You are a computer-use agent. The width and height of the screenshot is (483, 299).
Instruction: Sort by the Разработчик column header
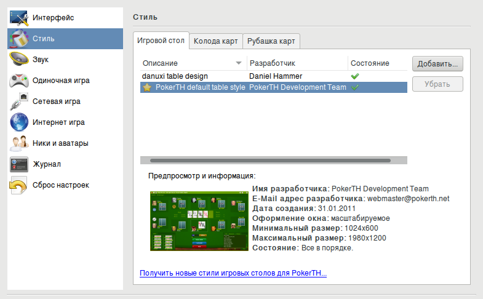tap(298, 63)
